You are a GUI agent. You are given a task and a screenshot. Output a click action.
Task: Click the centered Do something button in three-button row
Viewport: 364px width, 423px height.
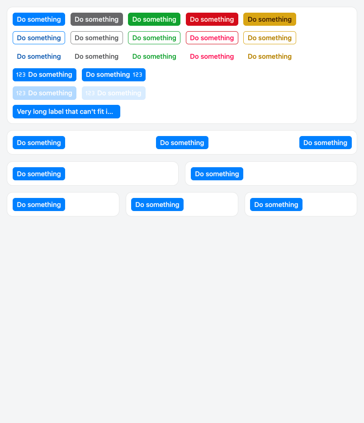click(x=182, y=143)
